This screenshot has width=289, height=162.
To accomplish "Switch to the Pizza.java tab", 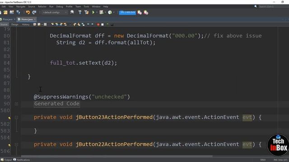I will click(x=8, y=19).
